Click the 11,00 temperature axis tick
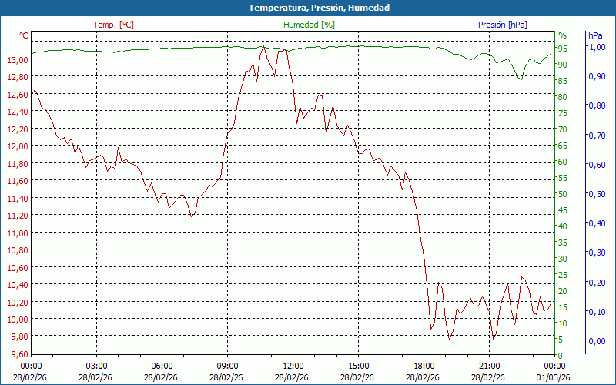616x385 pixels. click(x=18, y=233)
